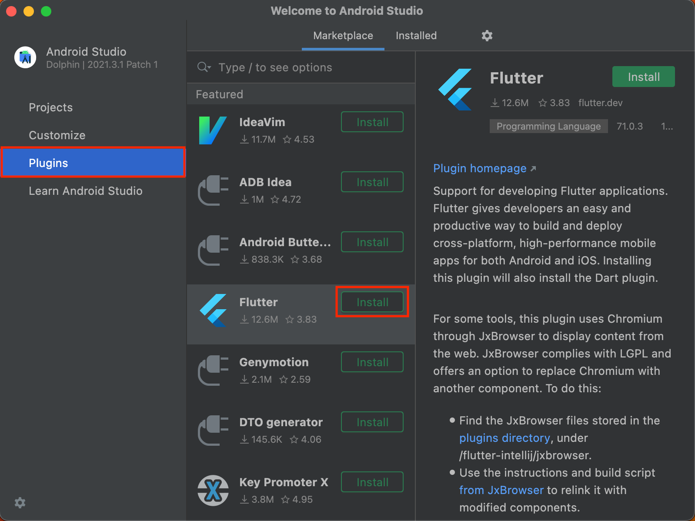Click the ADB Idea plugin name
Screen dimensions: 695x521
(265, 182)
